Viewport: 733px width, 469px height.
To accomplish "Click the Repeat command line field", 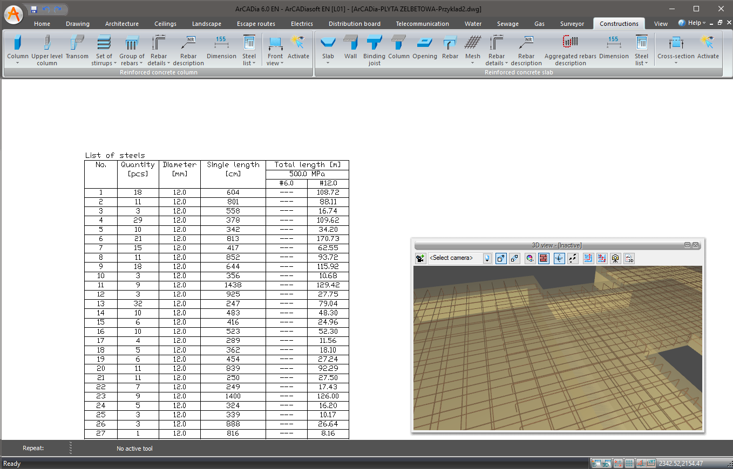I will [33, 448].
